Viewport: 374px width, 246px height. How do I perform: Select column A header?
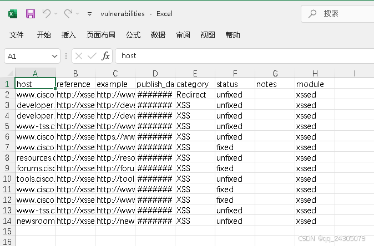click(36, 73)
